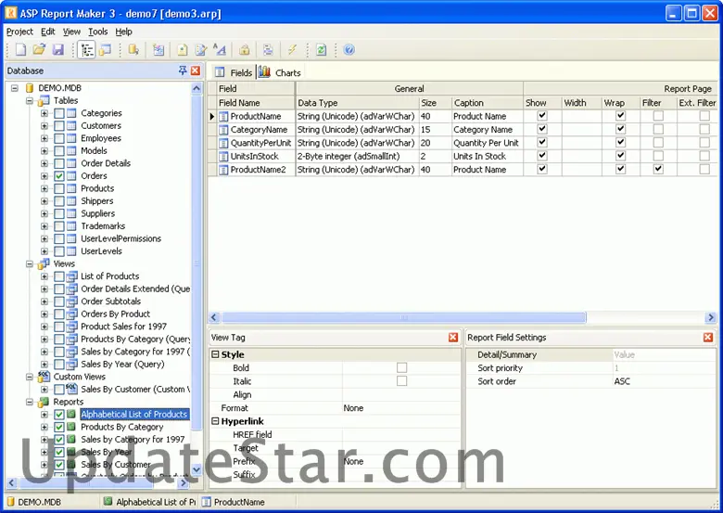This screenshot has width=723, height=513.
Task: Uncheck Filter checkbox for ProductName2
Action: click(658, 170)
